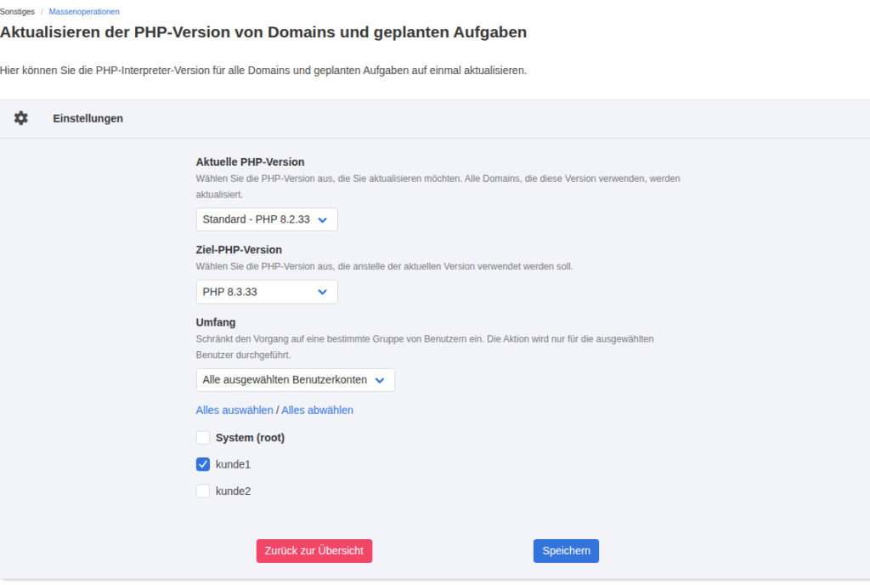Click the kunde1 label text

[x=233, y=464]
